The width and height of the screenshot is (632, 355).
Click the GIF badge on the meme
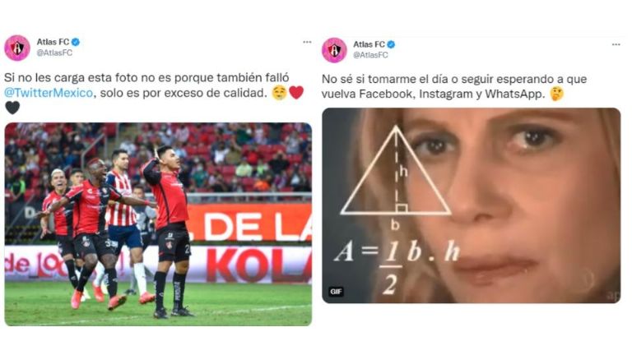click(x=336, y=292)
